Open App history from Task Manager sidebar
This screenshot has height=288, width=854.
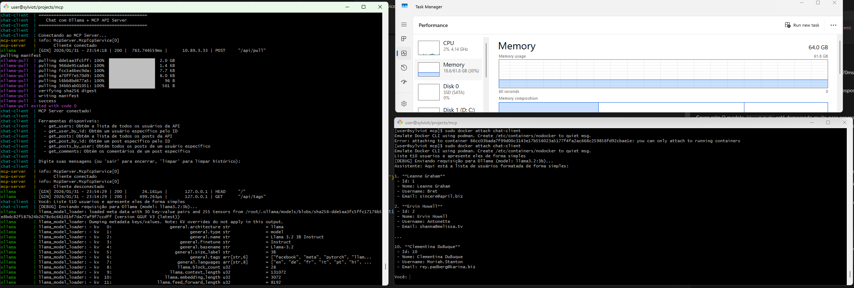tap(404, 68)
